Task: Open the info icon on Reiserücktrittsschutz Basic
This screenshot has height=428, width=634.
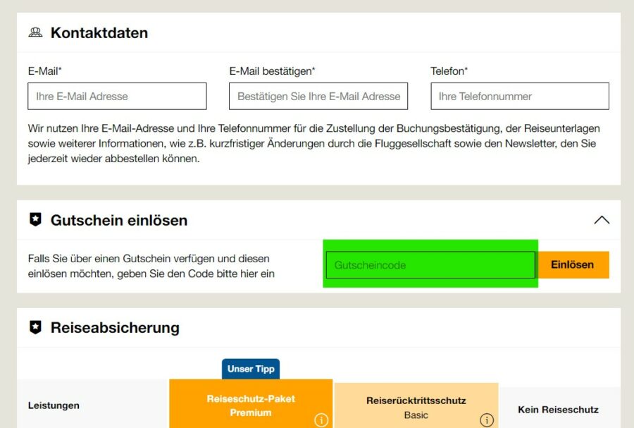Action: click(487, 420)
